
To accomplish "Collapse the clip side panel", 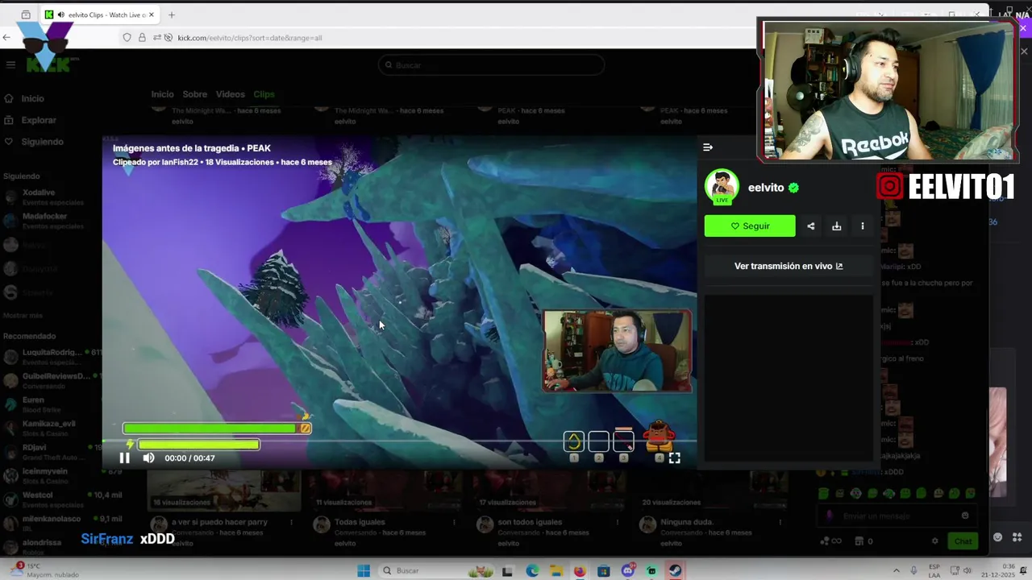I will (708, 147).
